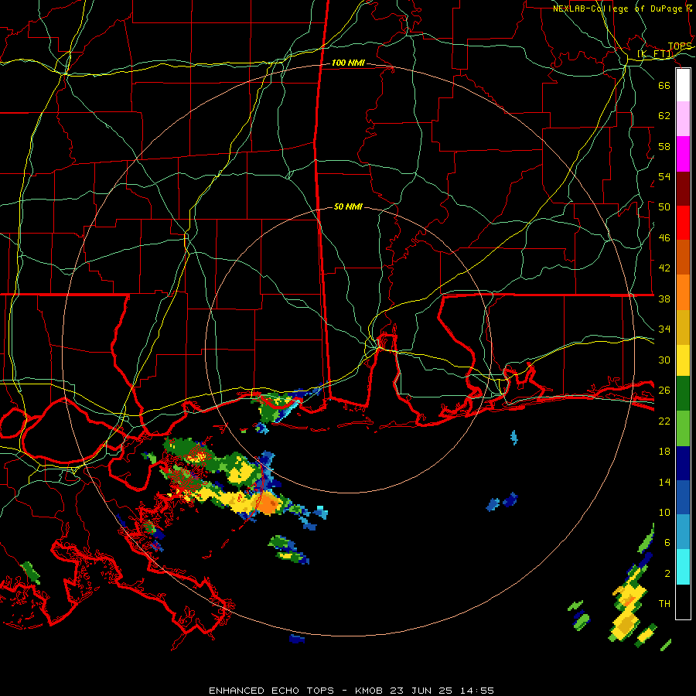Click the white swatch on the tops scale

click(683, 85)
